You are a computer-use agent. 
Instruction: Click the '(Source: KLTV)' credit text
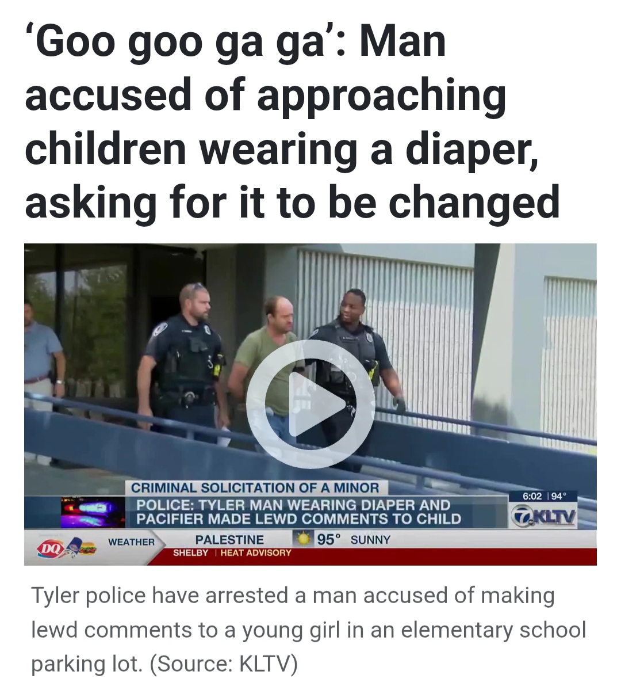(224, 664)
